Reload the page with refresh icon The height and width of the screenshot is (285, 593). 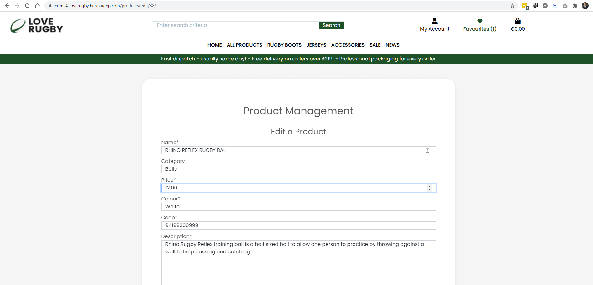tap(27, 6)
